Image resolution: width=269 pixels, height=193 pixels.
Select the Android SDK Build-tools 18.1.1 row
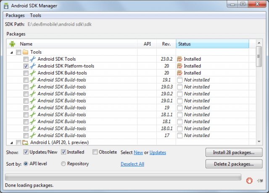pos(131,115)
